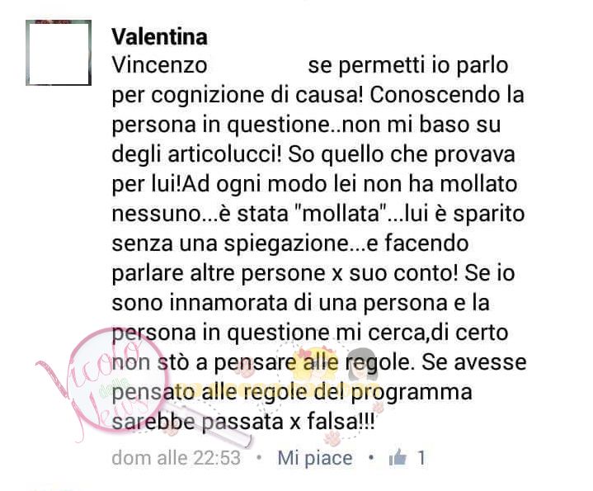Click the word 'articolucci!' in the comment

coord(224,155)
